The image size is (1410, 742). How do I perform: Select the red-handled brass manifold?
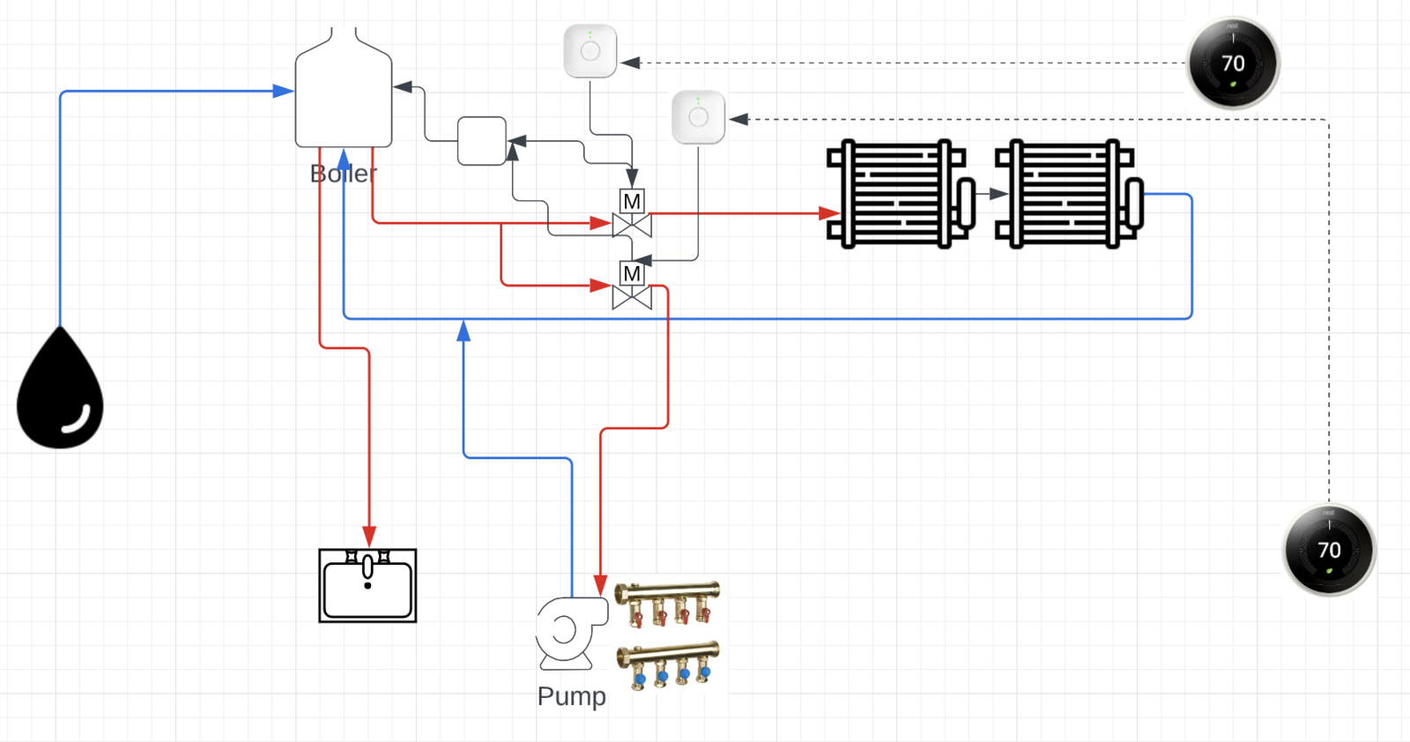(x=668, y=603)
